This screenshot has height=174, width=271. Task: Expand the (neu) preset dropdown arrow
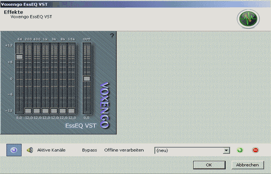[x=226, y=150]
